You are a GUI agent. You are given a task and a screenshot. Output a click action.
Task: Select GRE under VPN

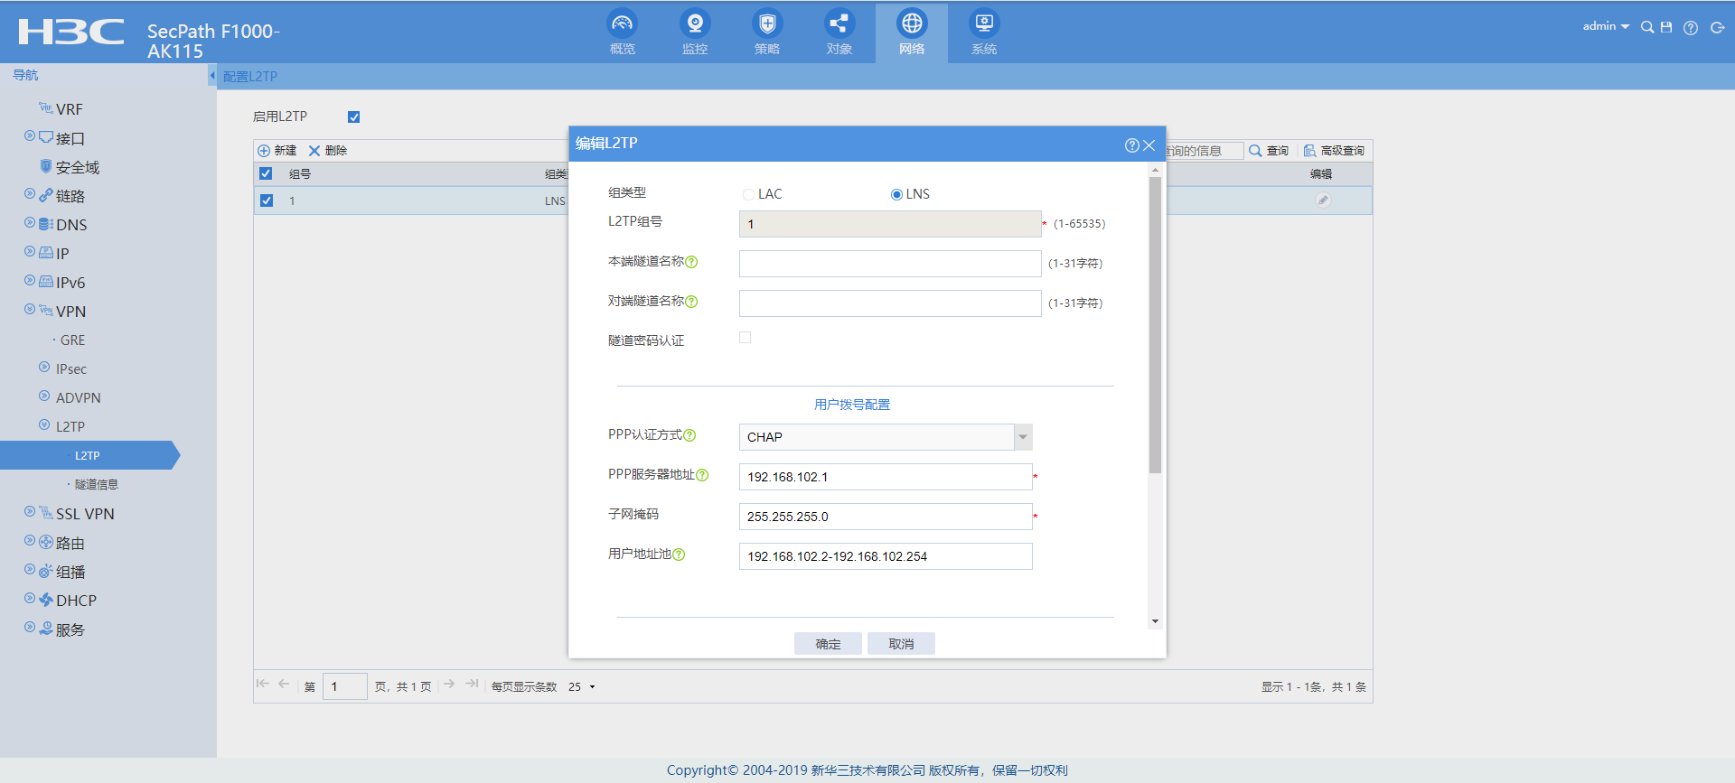pyautogui.click(x=72, y=340)
